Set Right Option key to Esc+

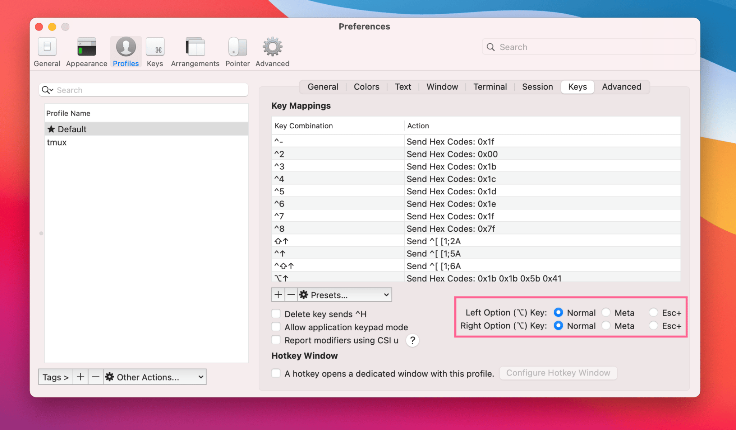tap(653, 326)
